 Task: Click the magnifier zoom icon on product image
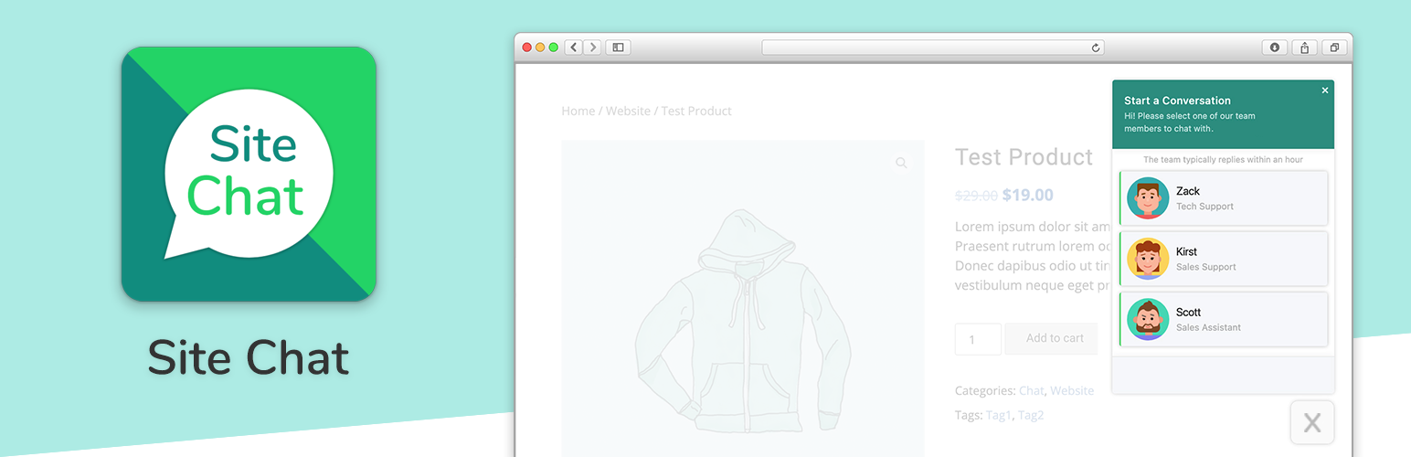901,163
